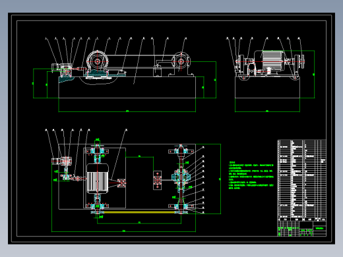Select the yellow belt line in plan view

[140, 212]
